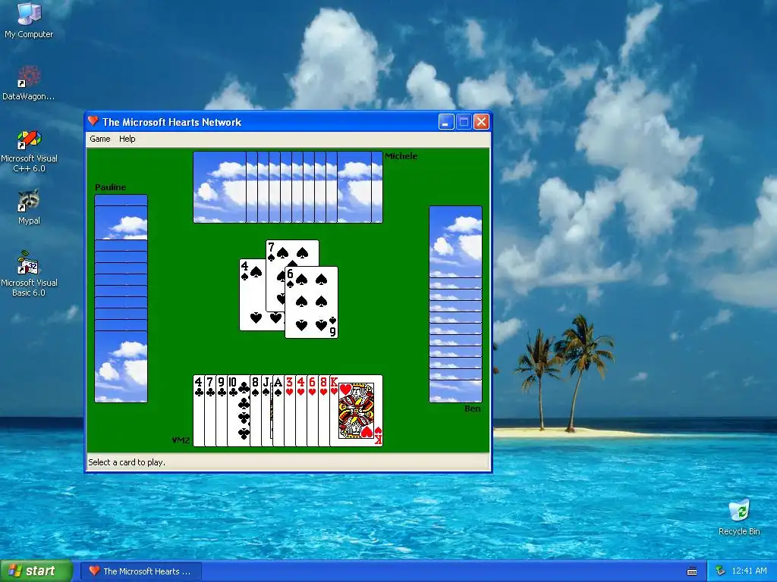Click the Microsoft Hearts taskbar button

pyautogui.click(x=141, y=571)
